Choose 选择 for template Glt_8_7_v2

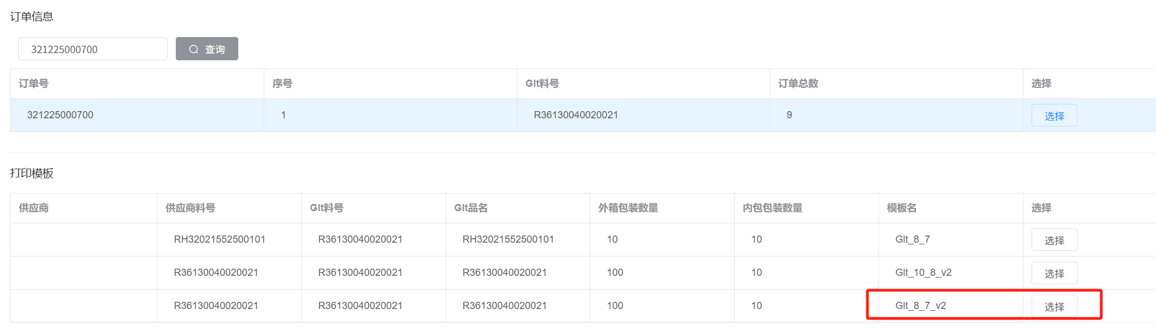tap(1054, 306)
